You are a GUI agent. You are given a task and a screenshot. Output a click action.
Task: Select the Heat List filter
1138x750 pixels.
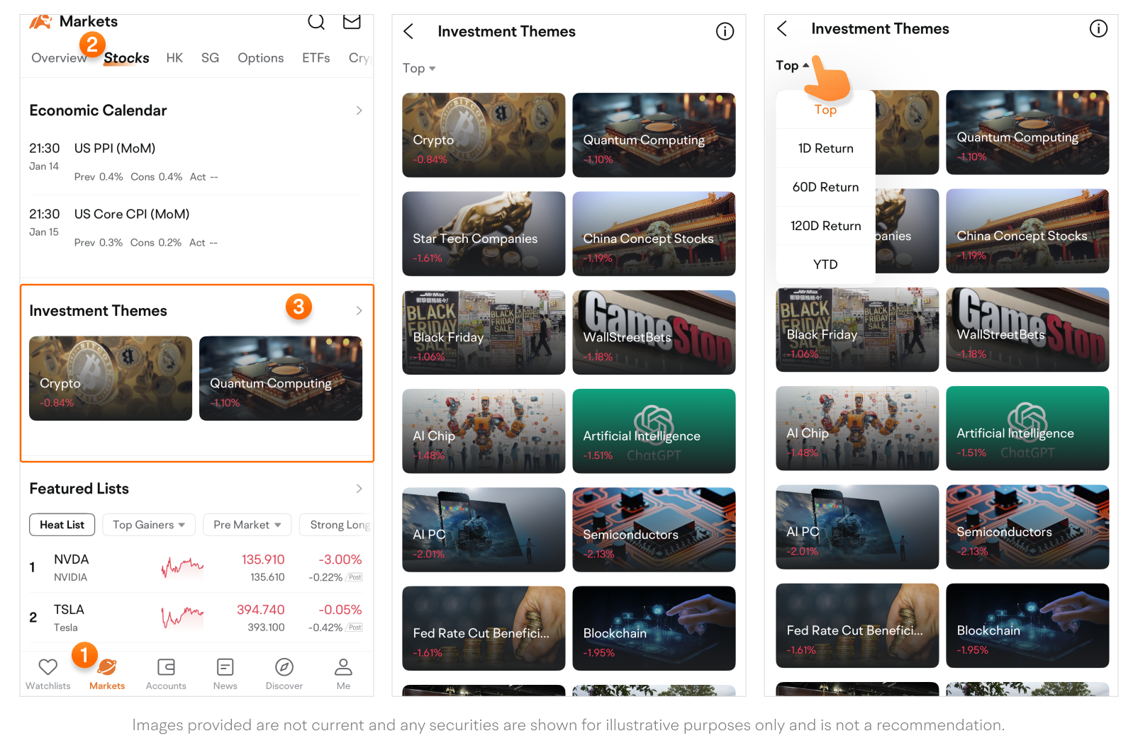(62, 525)
